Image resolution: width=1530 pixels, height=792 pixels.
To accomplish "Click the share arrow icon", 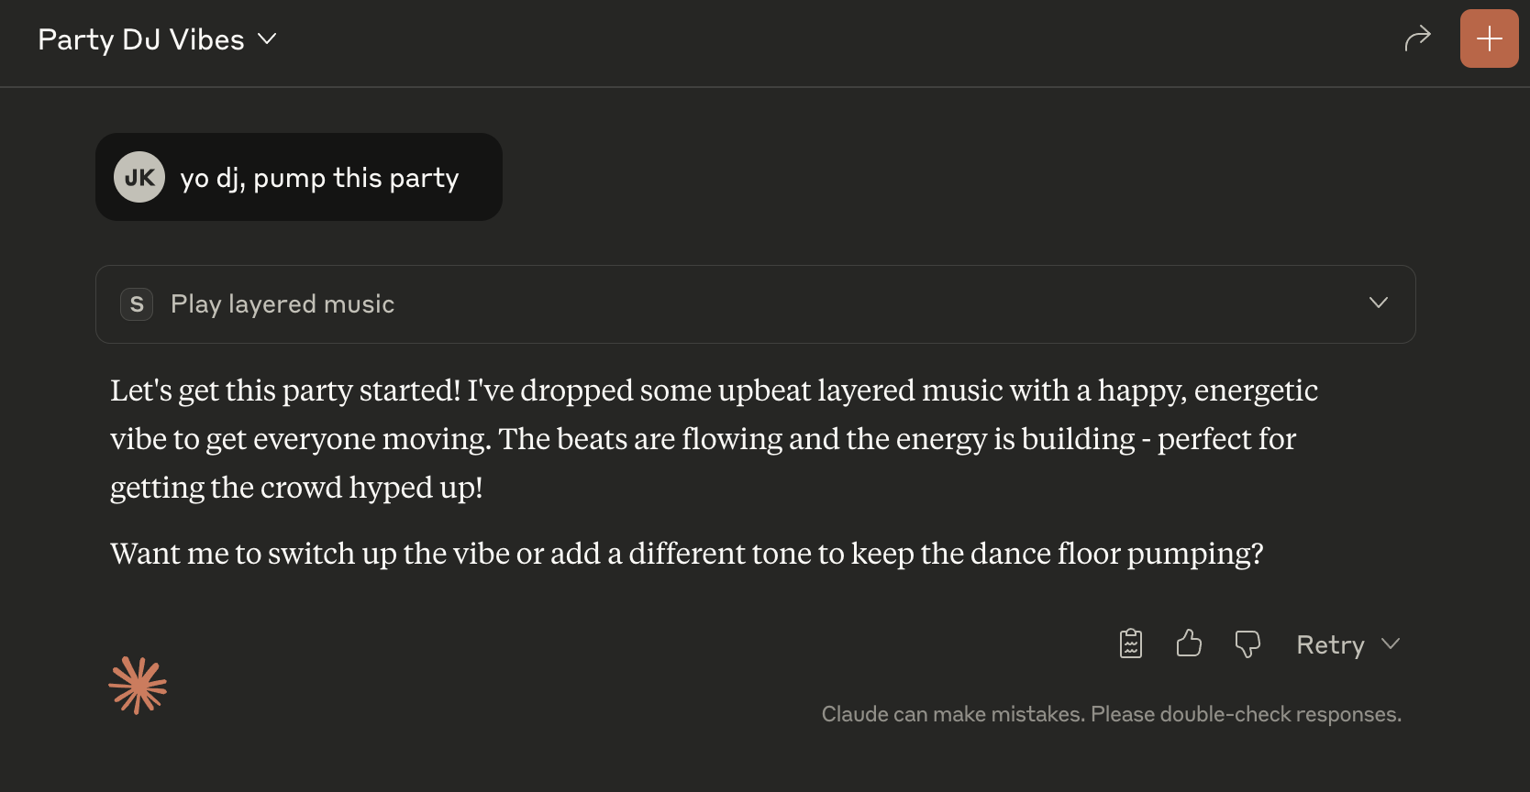I will pos(1417,38).
